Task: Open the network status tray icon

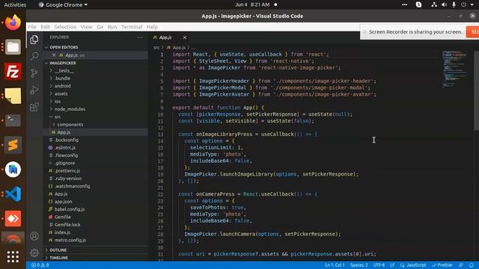Action: tap(434, 4)
